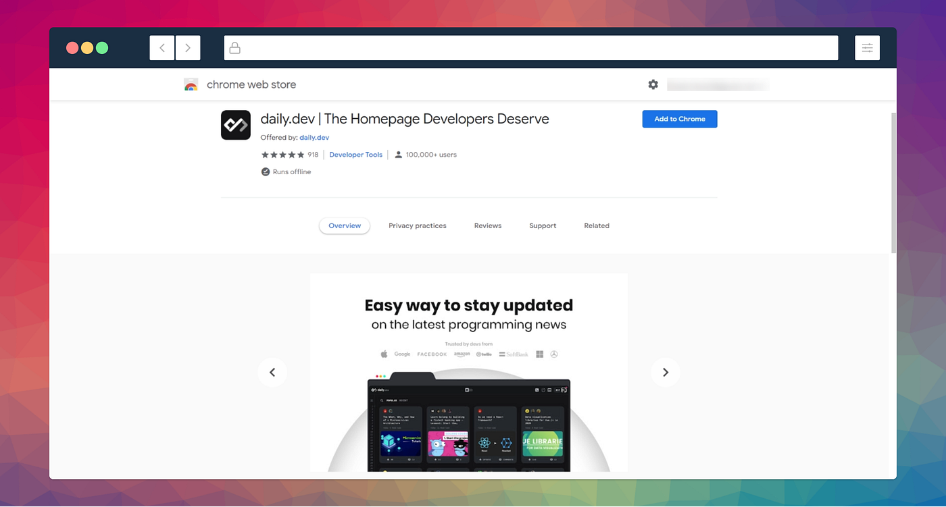Open the Related extensions tab
This screenshot has width=946, height=507.
pyautogui.click(x=596, y=225)
